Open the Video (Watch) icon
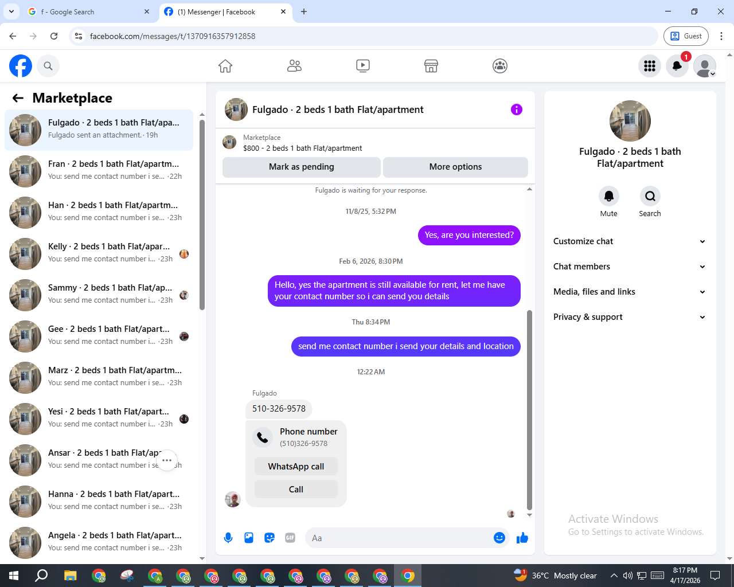 (x=363, y=66)
